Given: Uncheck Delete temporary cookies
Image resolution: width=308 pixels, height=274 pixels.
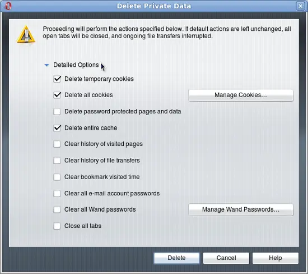Looking at the screenshot, I should (x=57, y=79).
